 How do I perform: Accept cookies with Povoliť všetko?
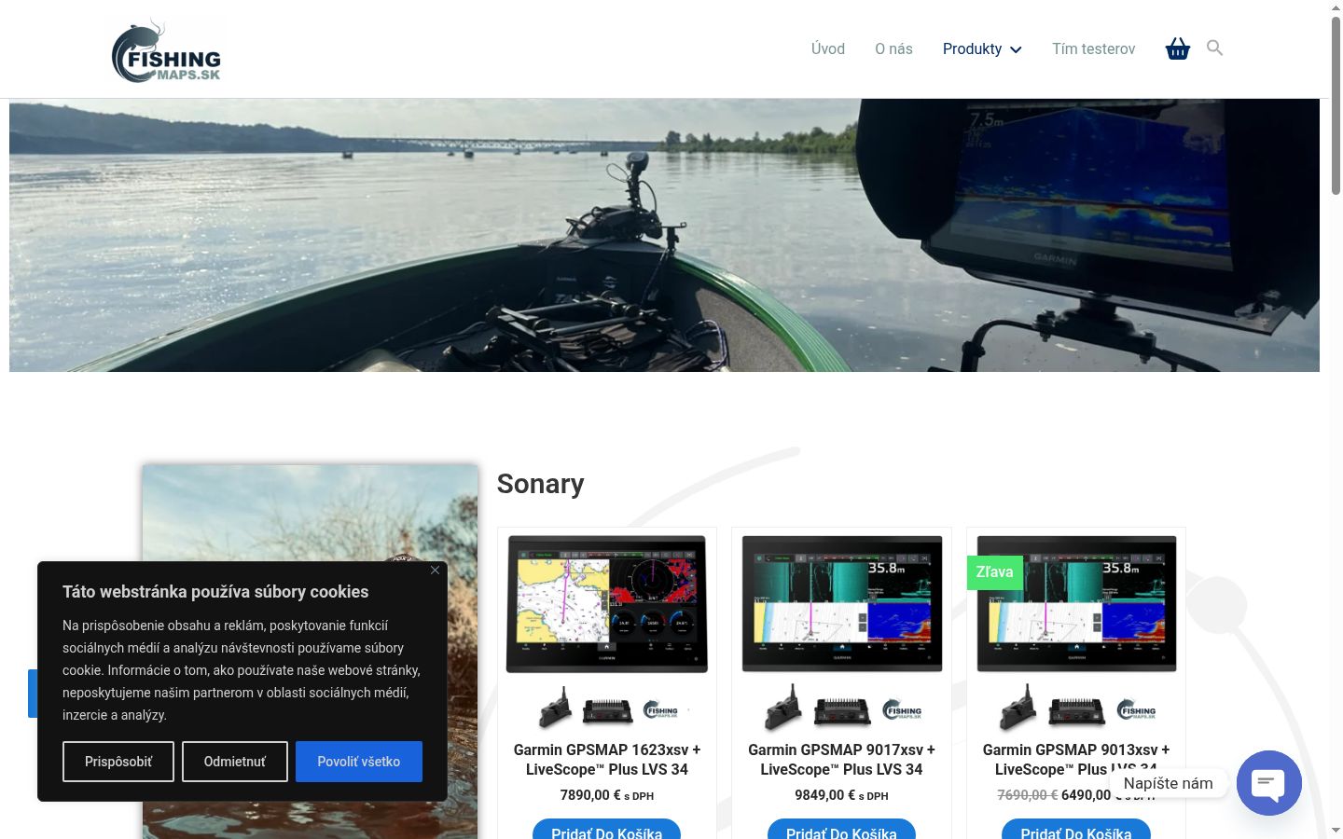pyautogui.click(x=359, y=762)
